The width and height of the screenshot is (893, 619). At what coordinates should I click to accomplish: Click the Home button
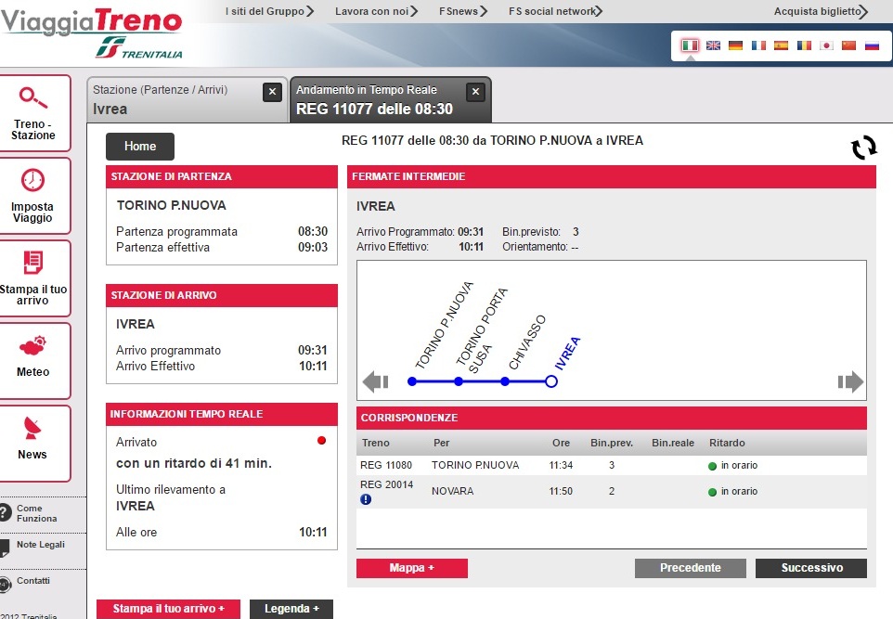[140, 147]
